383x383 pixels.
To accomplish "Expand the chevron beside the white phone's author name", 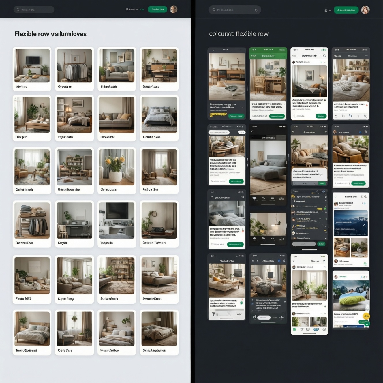I will pos(325,62).
